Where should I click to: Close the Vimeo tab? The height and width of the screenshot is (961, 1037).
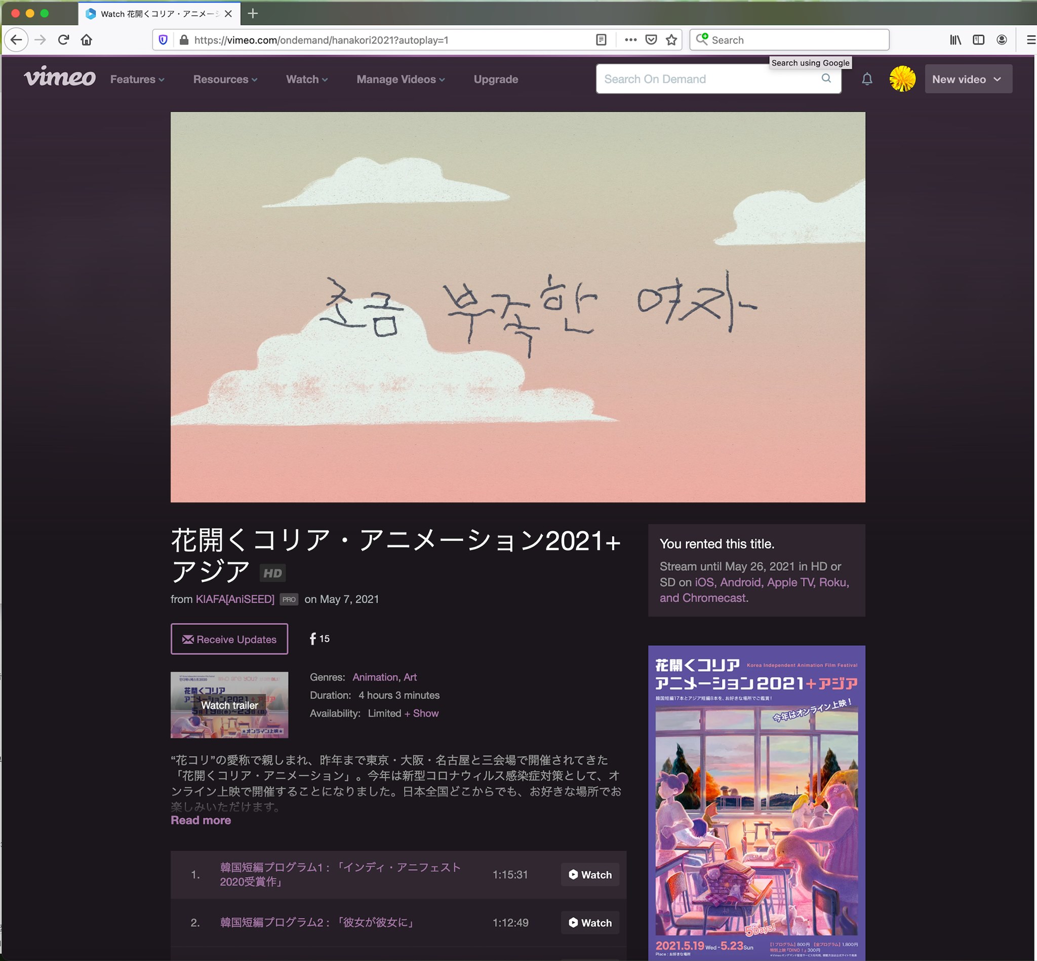point(228,14)
